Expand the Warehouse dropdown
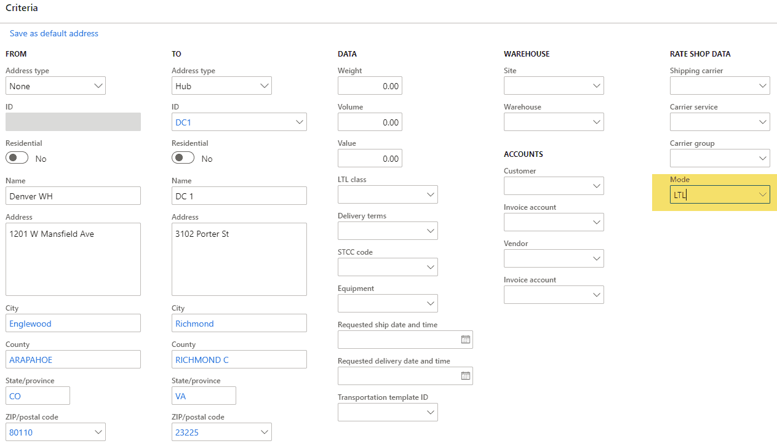777x446 pixels. 597,122
